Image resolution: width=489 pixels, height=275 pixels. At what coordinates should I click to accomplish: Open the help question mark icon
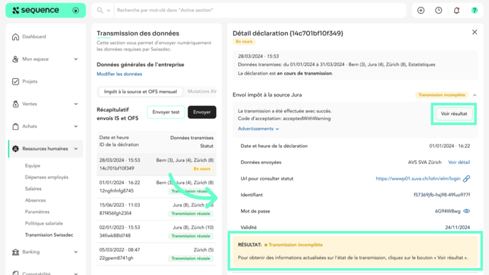point(474,10)
